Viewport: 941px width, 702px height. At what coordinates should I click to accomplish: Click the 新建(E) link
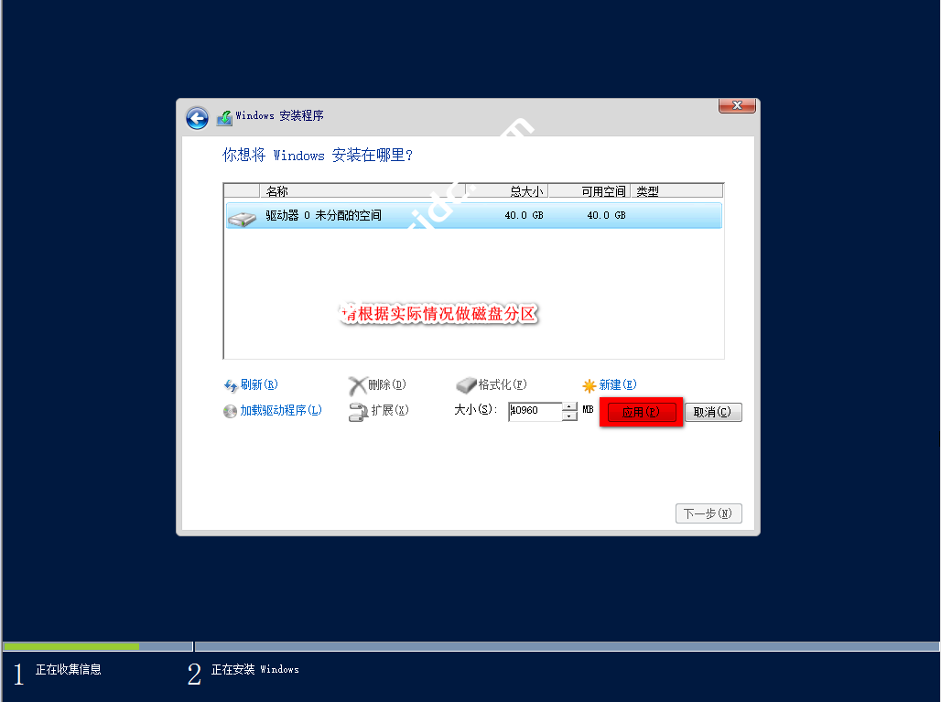coord(618,384)
